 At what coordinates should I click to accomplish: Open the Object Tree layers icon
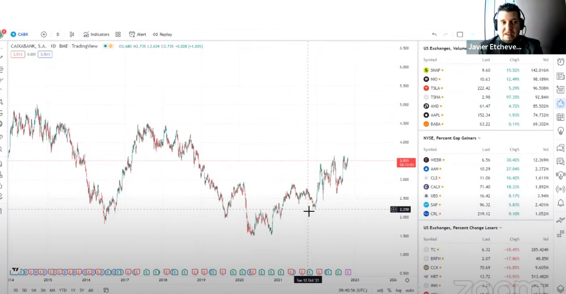pyautogui.click(x=560, y=289)
